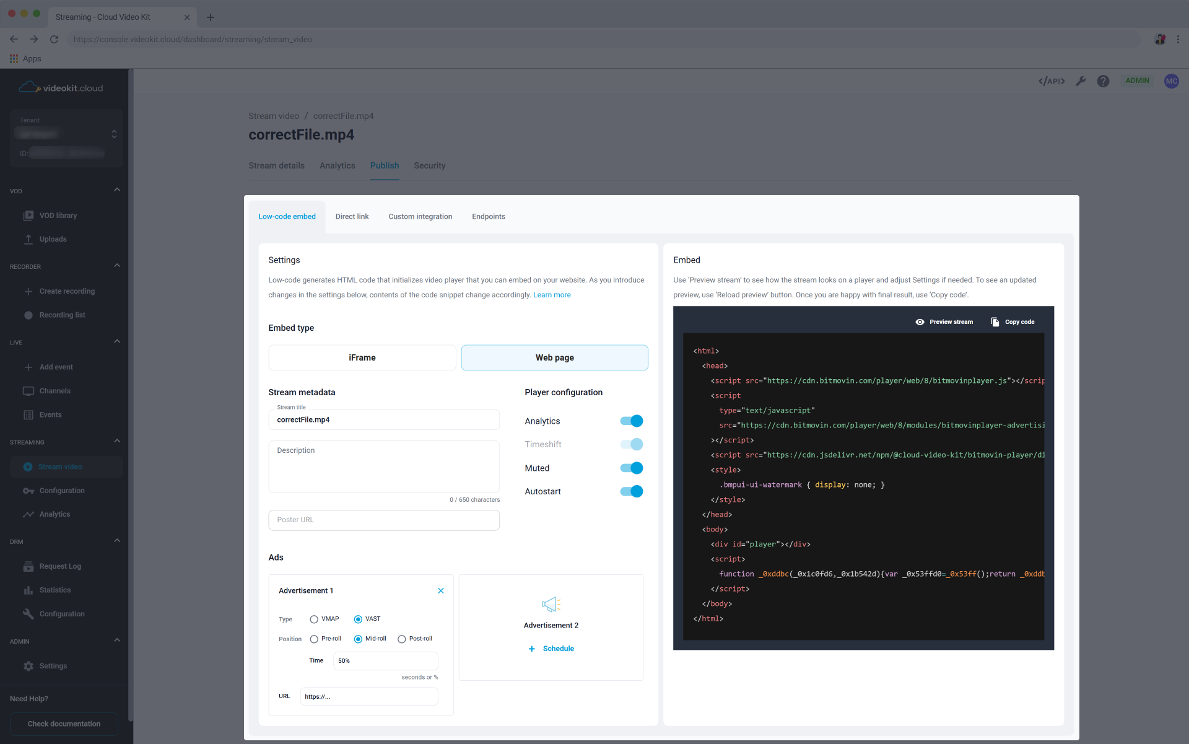Screen dimensions: 1189x744
Task: Click the Preview stream eye icon
Action: tap(920, 322)
